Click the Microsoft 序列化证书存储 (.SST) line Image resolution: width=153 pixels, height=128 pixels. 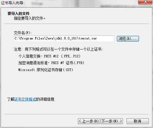[46, 70]
